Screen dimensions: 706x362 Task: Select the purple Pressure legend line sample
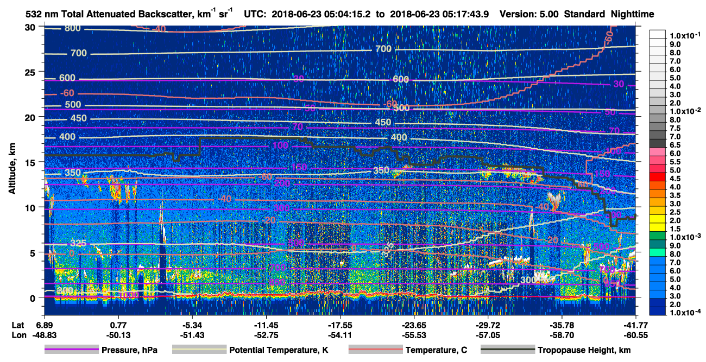72,350
